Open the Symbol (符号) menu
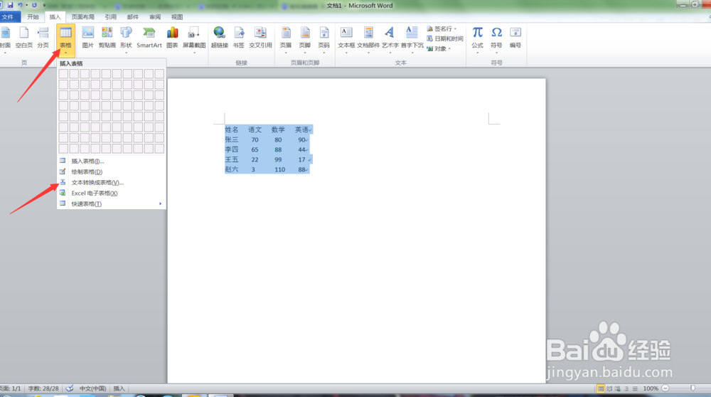 [496, 38]
